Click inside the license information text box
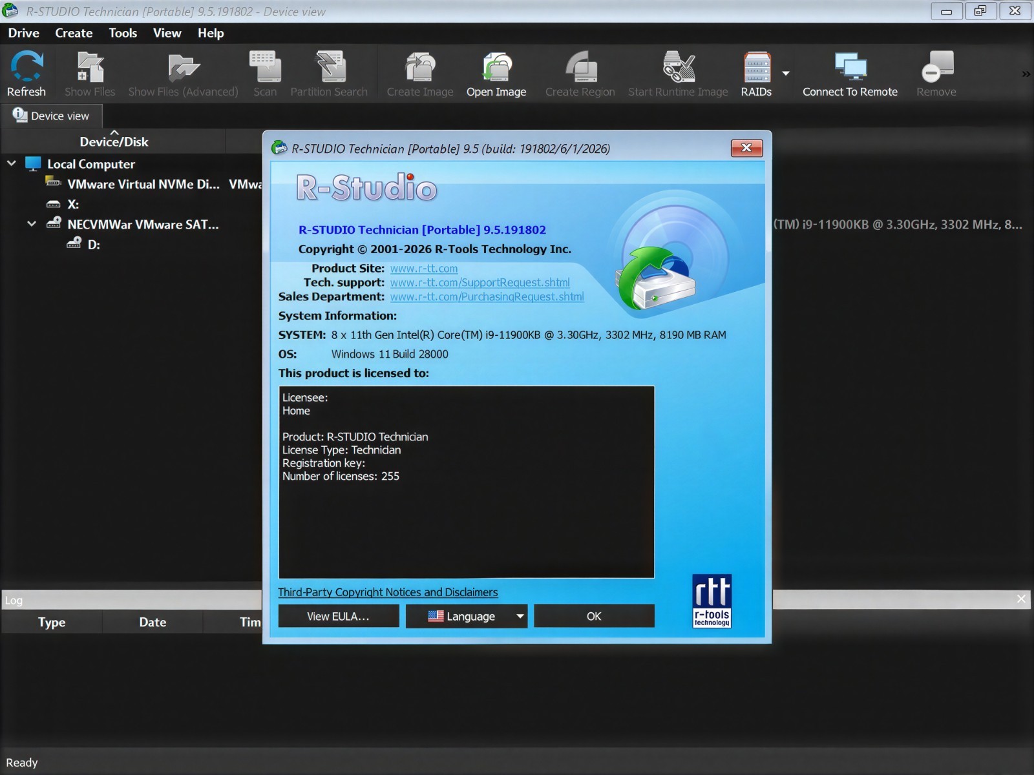 [x=466, y=482]
